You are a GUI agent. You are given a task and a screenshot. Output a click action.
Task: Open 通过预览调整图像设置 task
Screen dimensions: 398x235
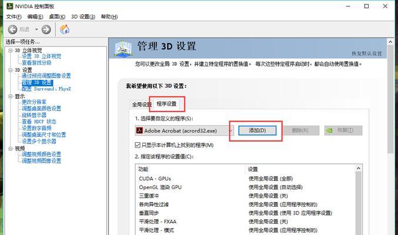click(46, 76)
